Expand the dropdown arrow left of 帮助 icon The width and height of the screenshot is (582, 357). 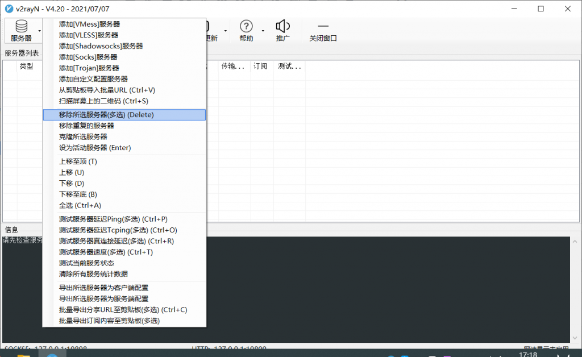click(226, 30)
